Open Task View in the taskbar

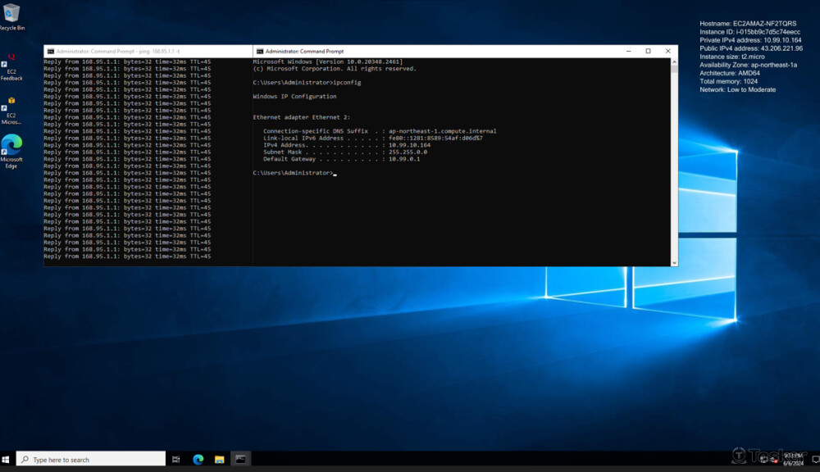176,460
